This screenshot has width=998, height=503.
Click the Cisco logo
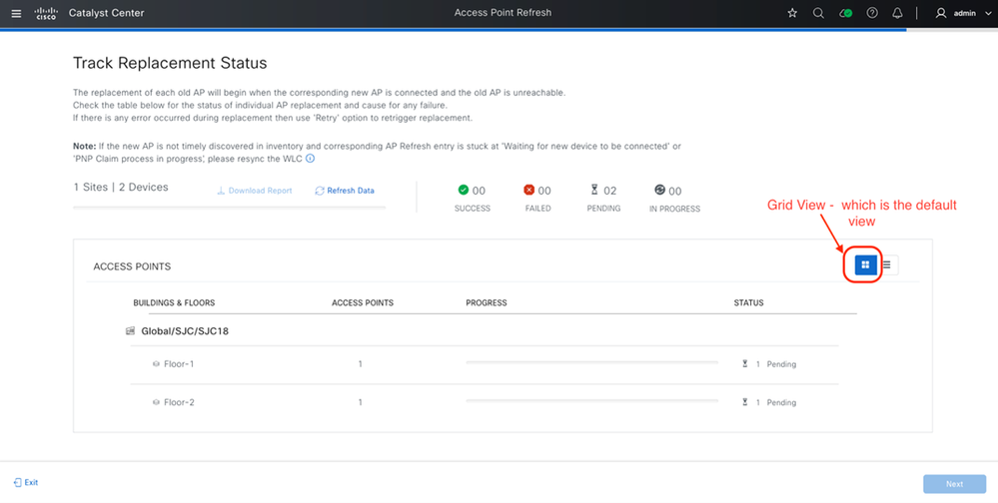click(x=46, y=13)
